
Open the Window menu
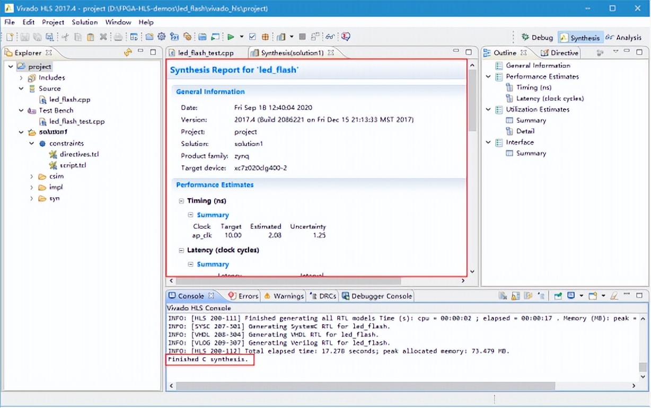pos(118,22)
